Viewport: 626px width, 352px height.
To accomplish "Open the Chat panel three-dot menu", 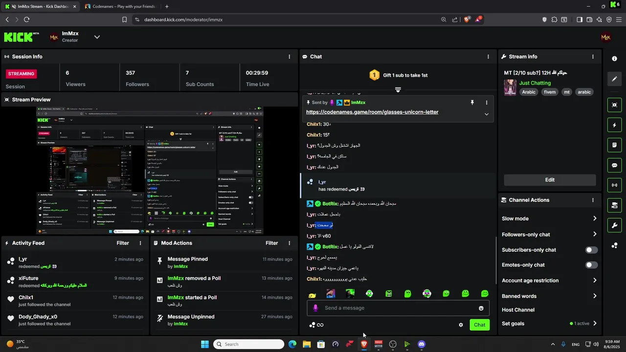I will [488, 57].
